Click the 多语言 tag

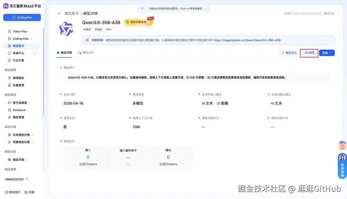point(98,29)
